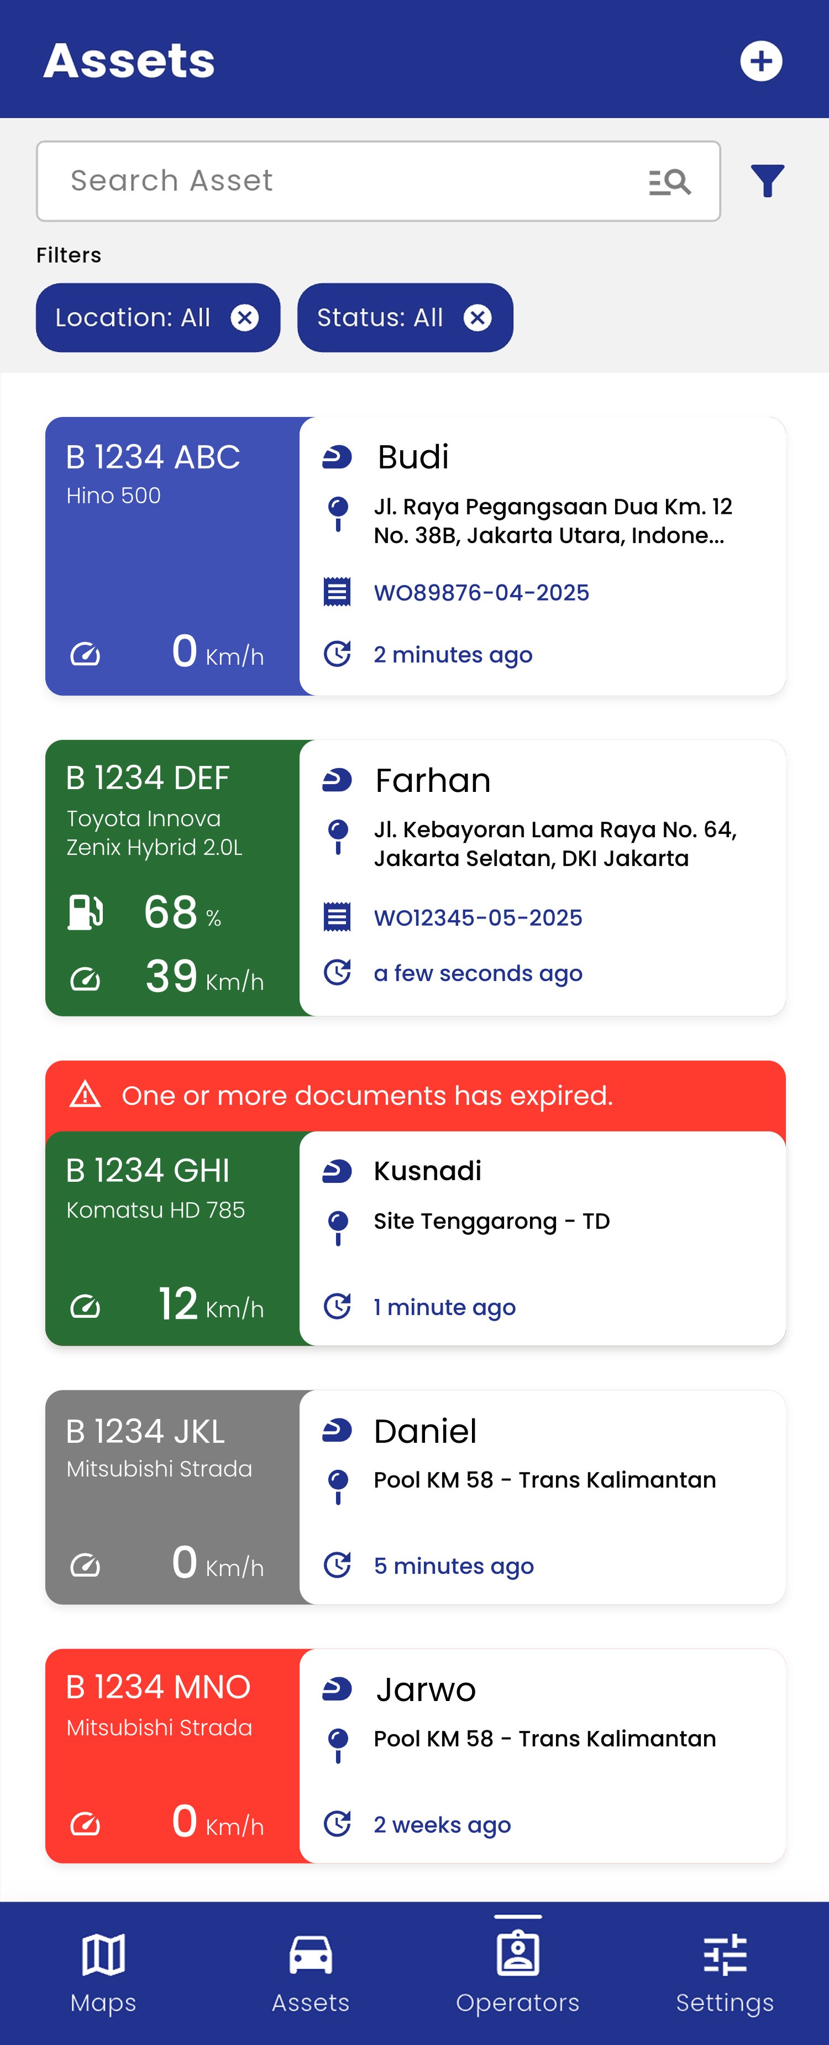Open work order WO89876-04-2025 link
The image size is (829, 2045).
[481, 592]
